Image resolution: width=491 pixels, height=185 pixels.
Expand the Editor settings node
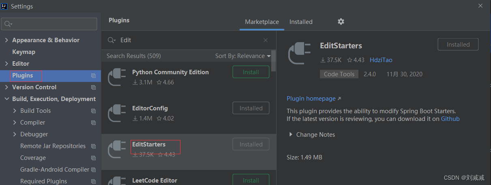click(x=6, y=64)
